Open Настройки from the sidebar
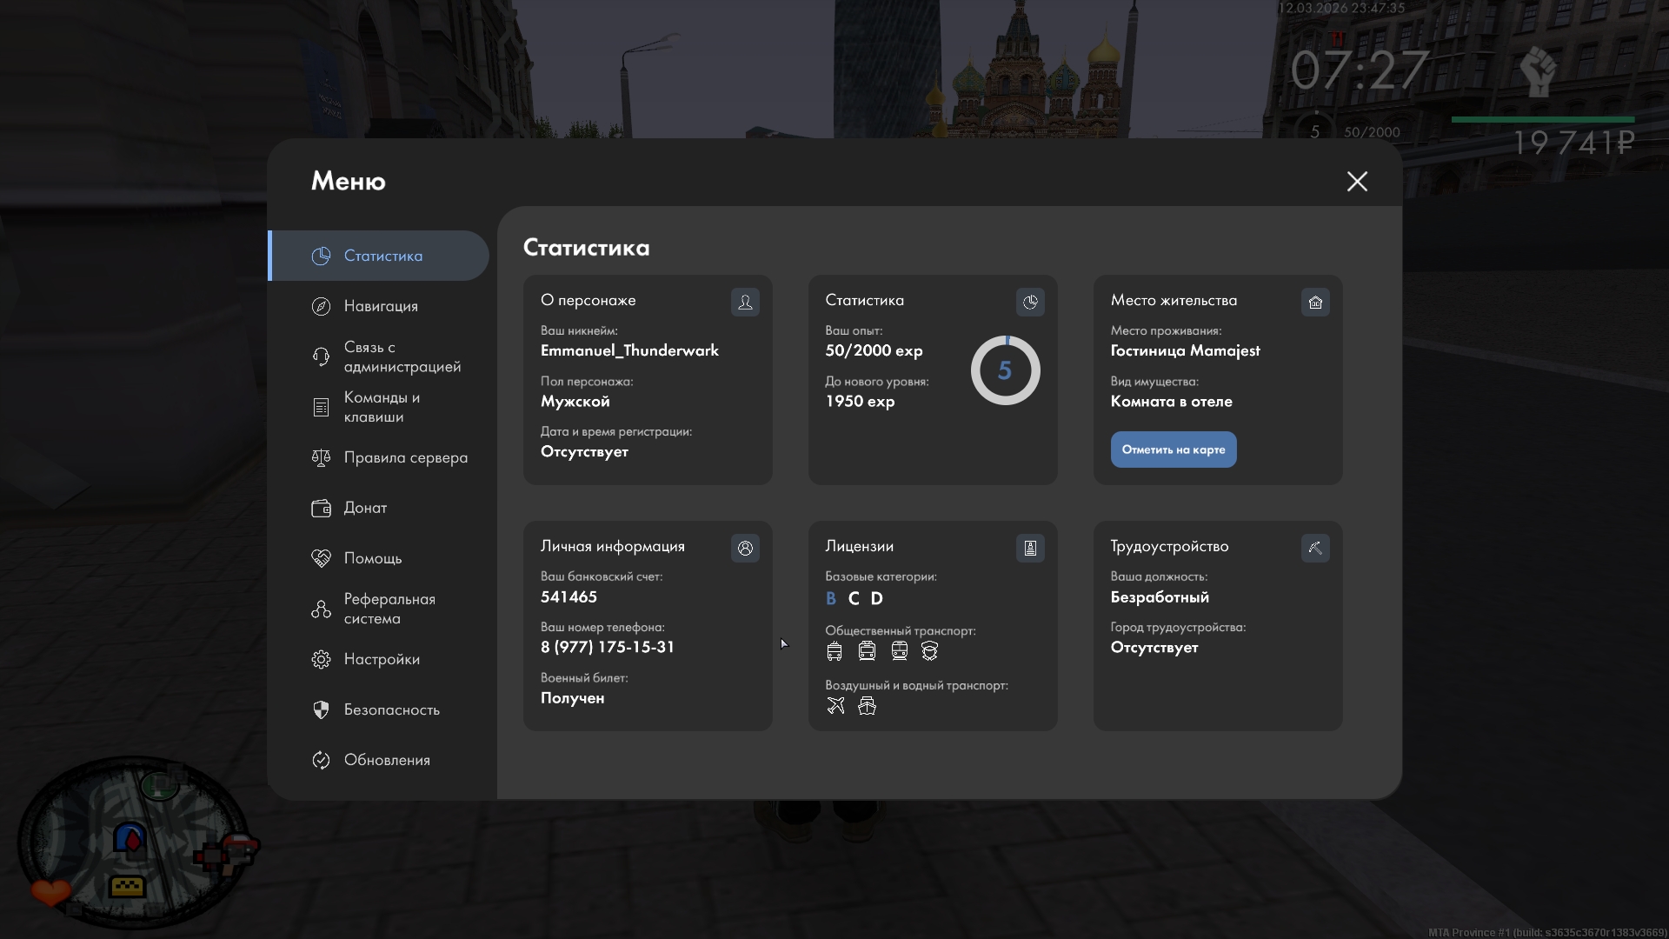The image size is (1669, 939). [381, 659]
